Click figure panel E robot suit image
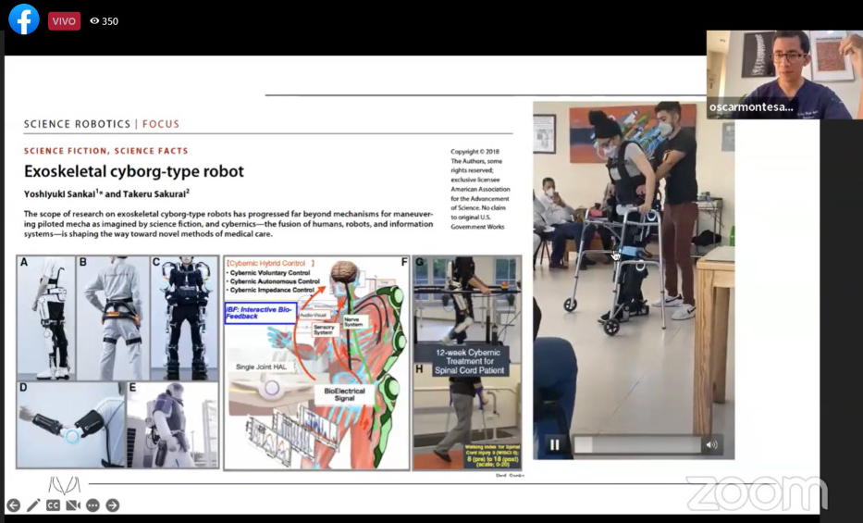 point(173,425)
